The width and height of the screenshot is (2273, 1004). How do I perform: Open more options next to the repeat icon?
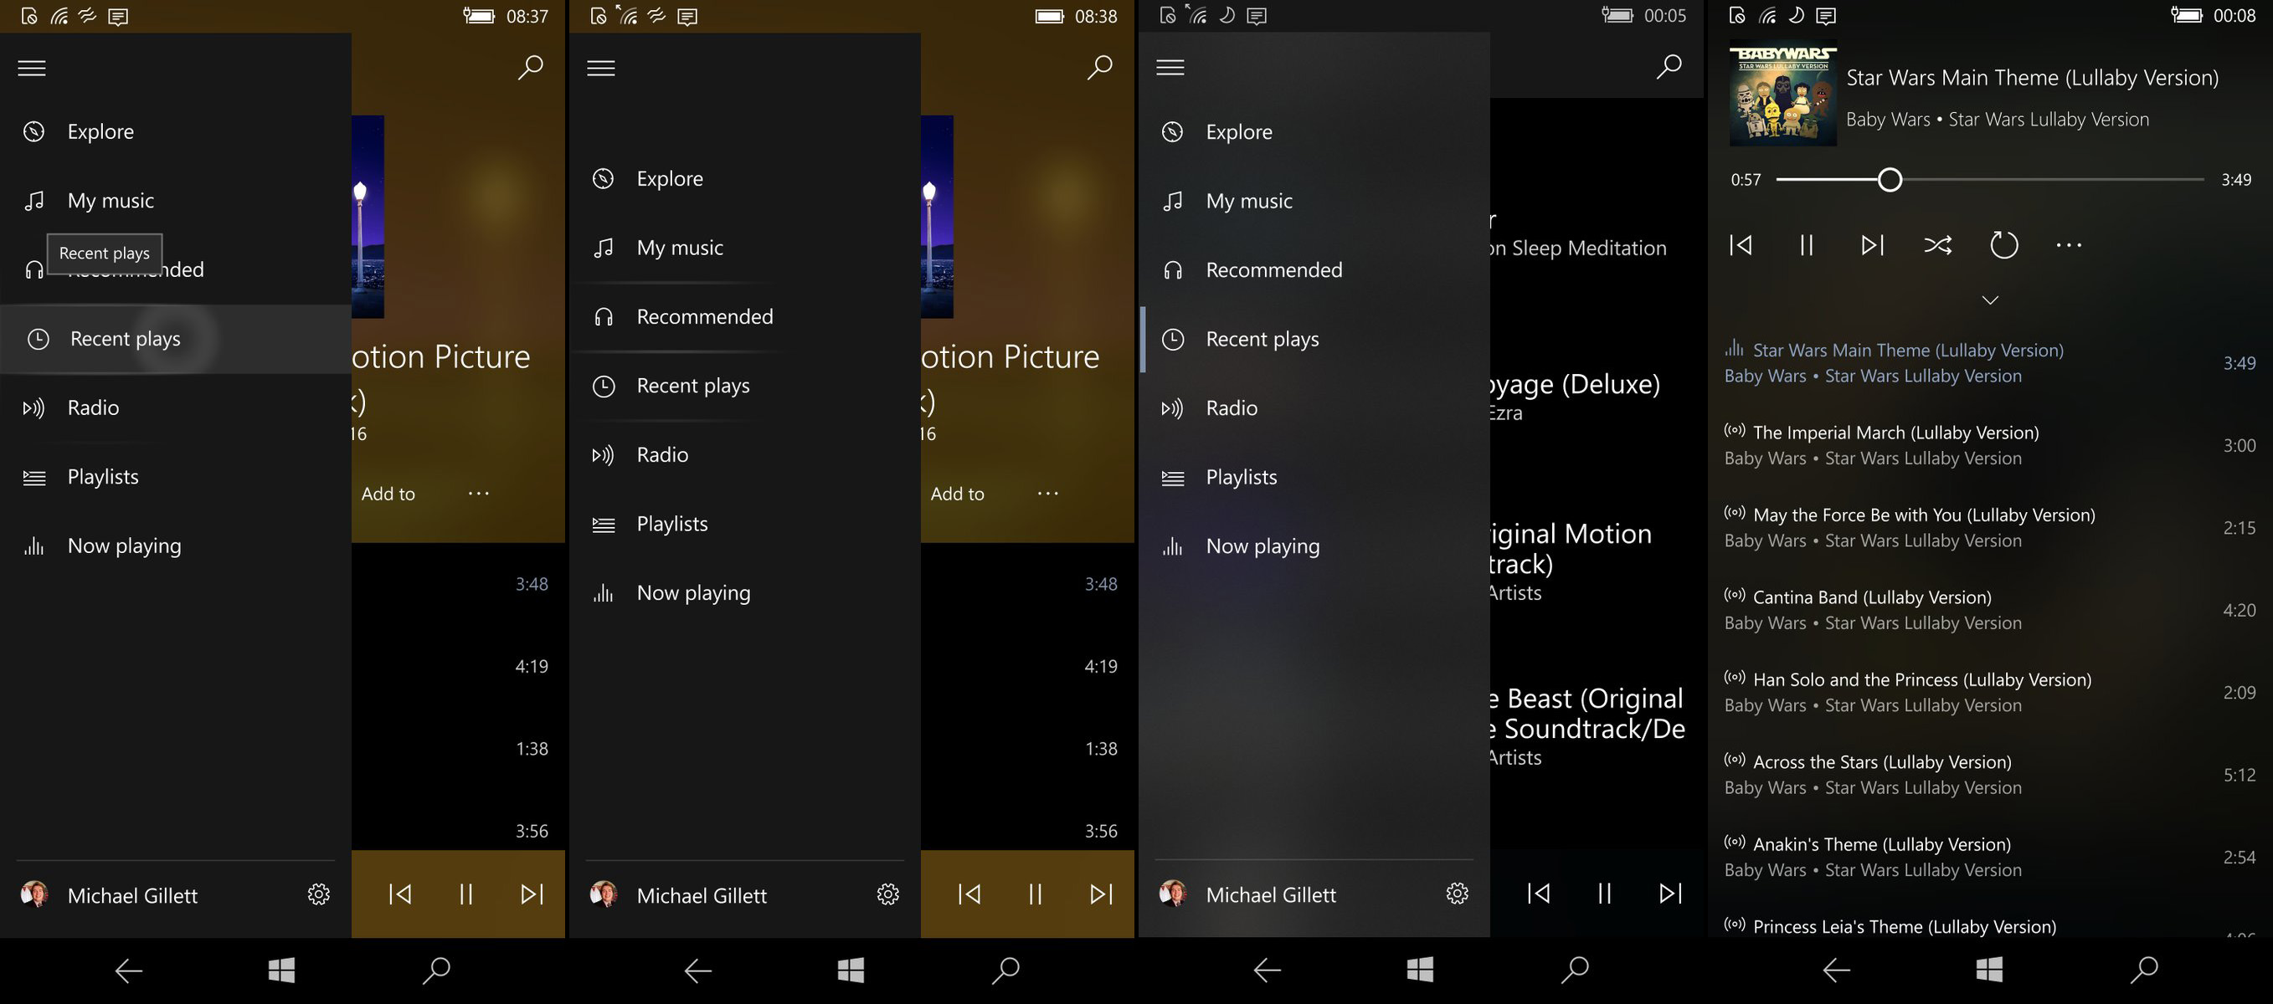pyautogui.click(x=2068, y=245)
